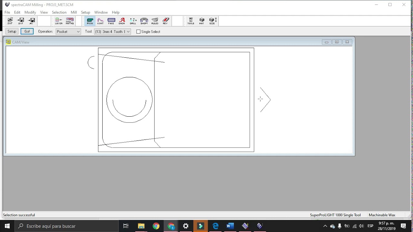Select the Ruled surface icon
This screenshot has height=232, width=413.
[x=155, y=21]
